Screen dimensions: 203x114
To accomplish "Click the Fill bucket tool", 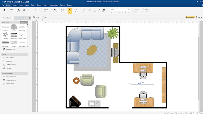I will point(95,10).
